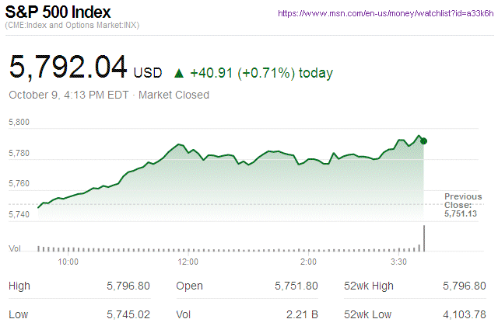
Task: Click the green dot ending the chart line
Action: [423, 140]
